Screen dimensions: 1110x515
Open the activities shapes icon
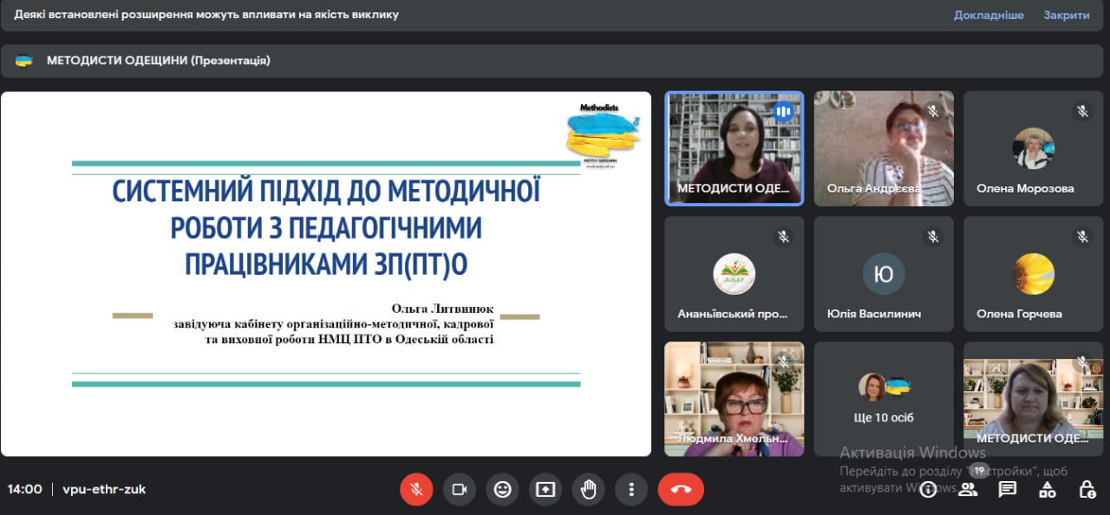tap(1048, 490)
